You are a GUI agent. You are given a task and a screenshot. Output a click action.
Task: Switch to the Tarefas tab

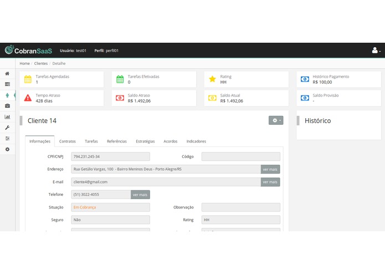tap(91, 141)
